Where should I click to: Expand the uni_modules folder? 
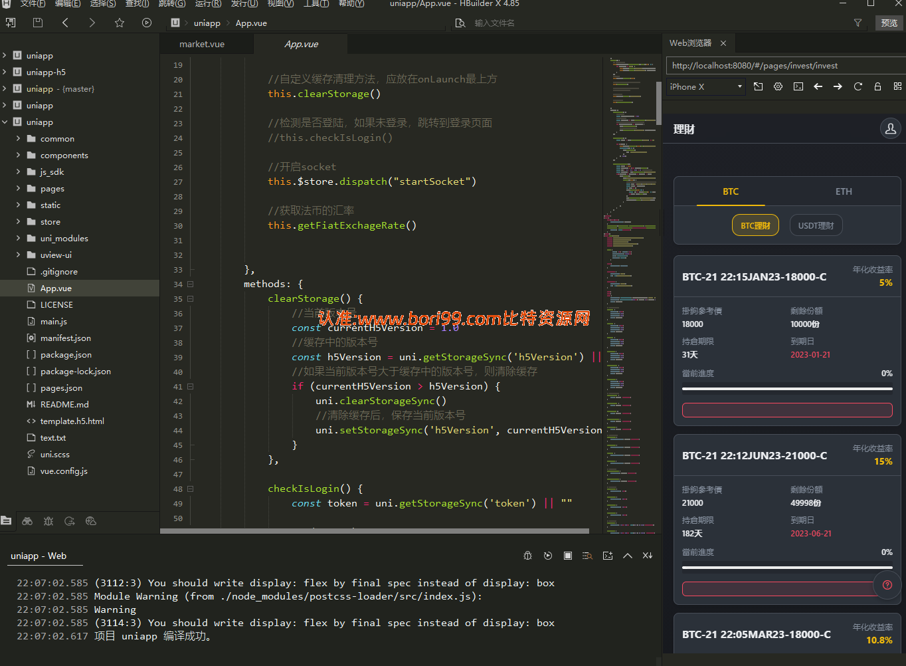[18, 238]
